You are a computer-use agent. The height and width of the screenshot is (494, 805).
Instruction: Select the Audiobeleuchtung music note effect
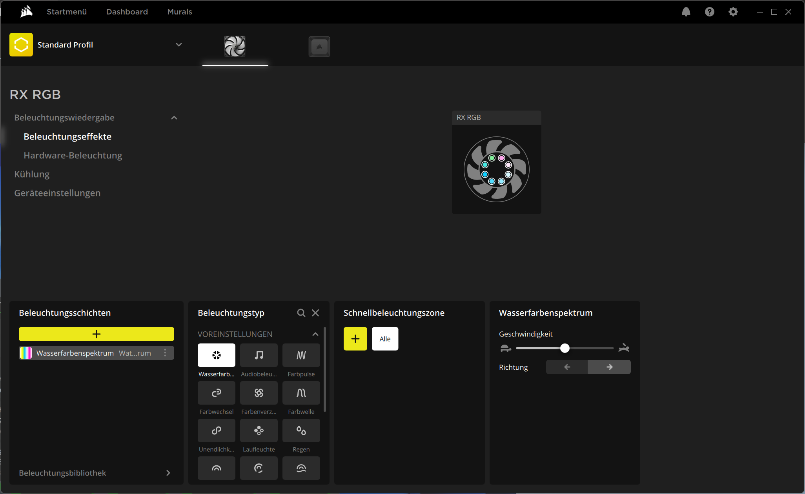259,355
